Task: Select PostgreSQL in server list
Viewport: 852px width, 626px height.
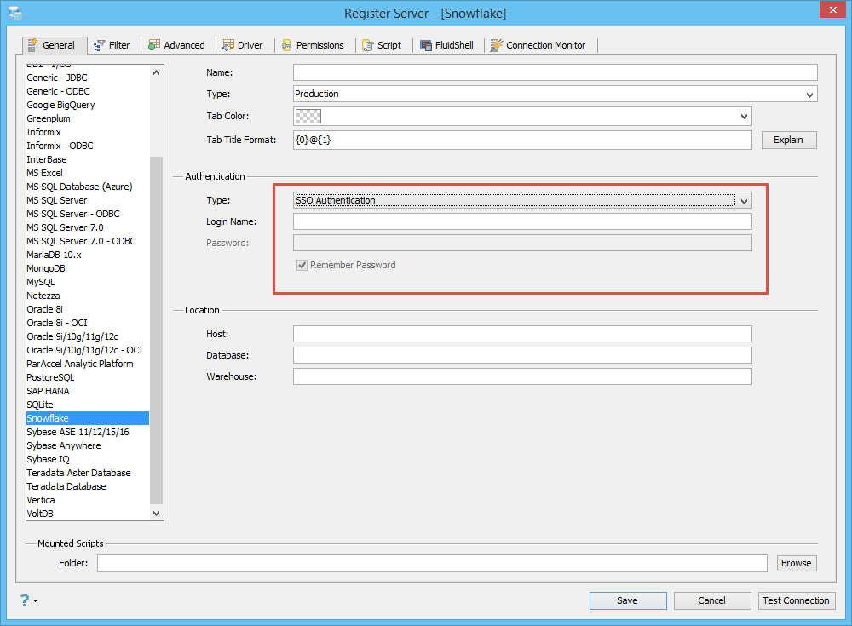Action: click(x=88, y=377)
